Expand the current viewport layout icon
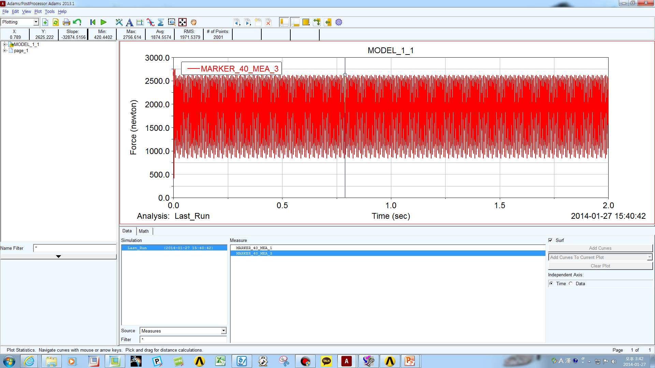This screenshot has height=368, width=655. (x=317, y=22)
